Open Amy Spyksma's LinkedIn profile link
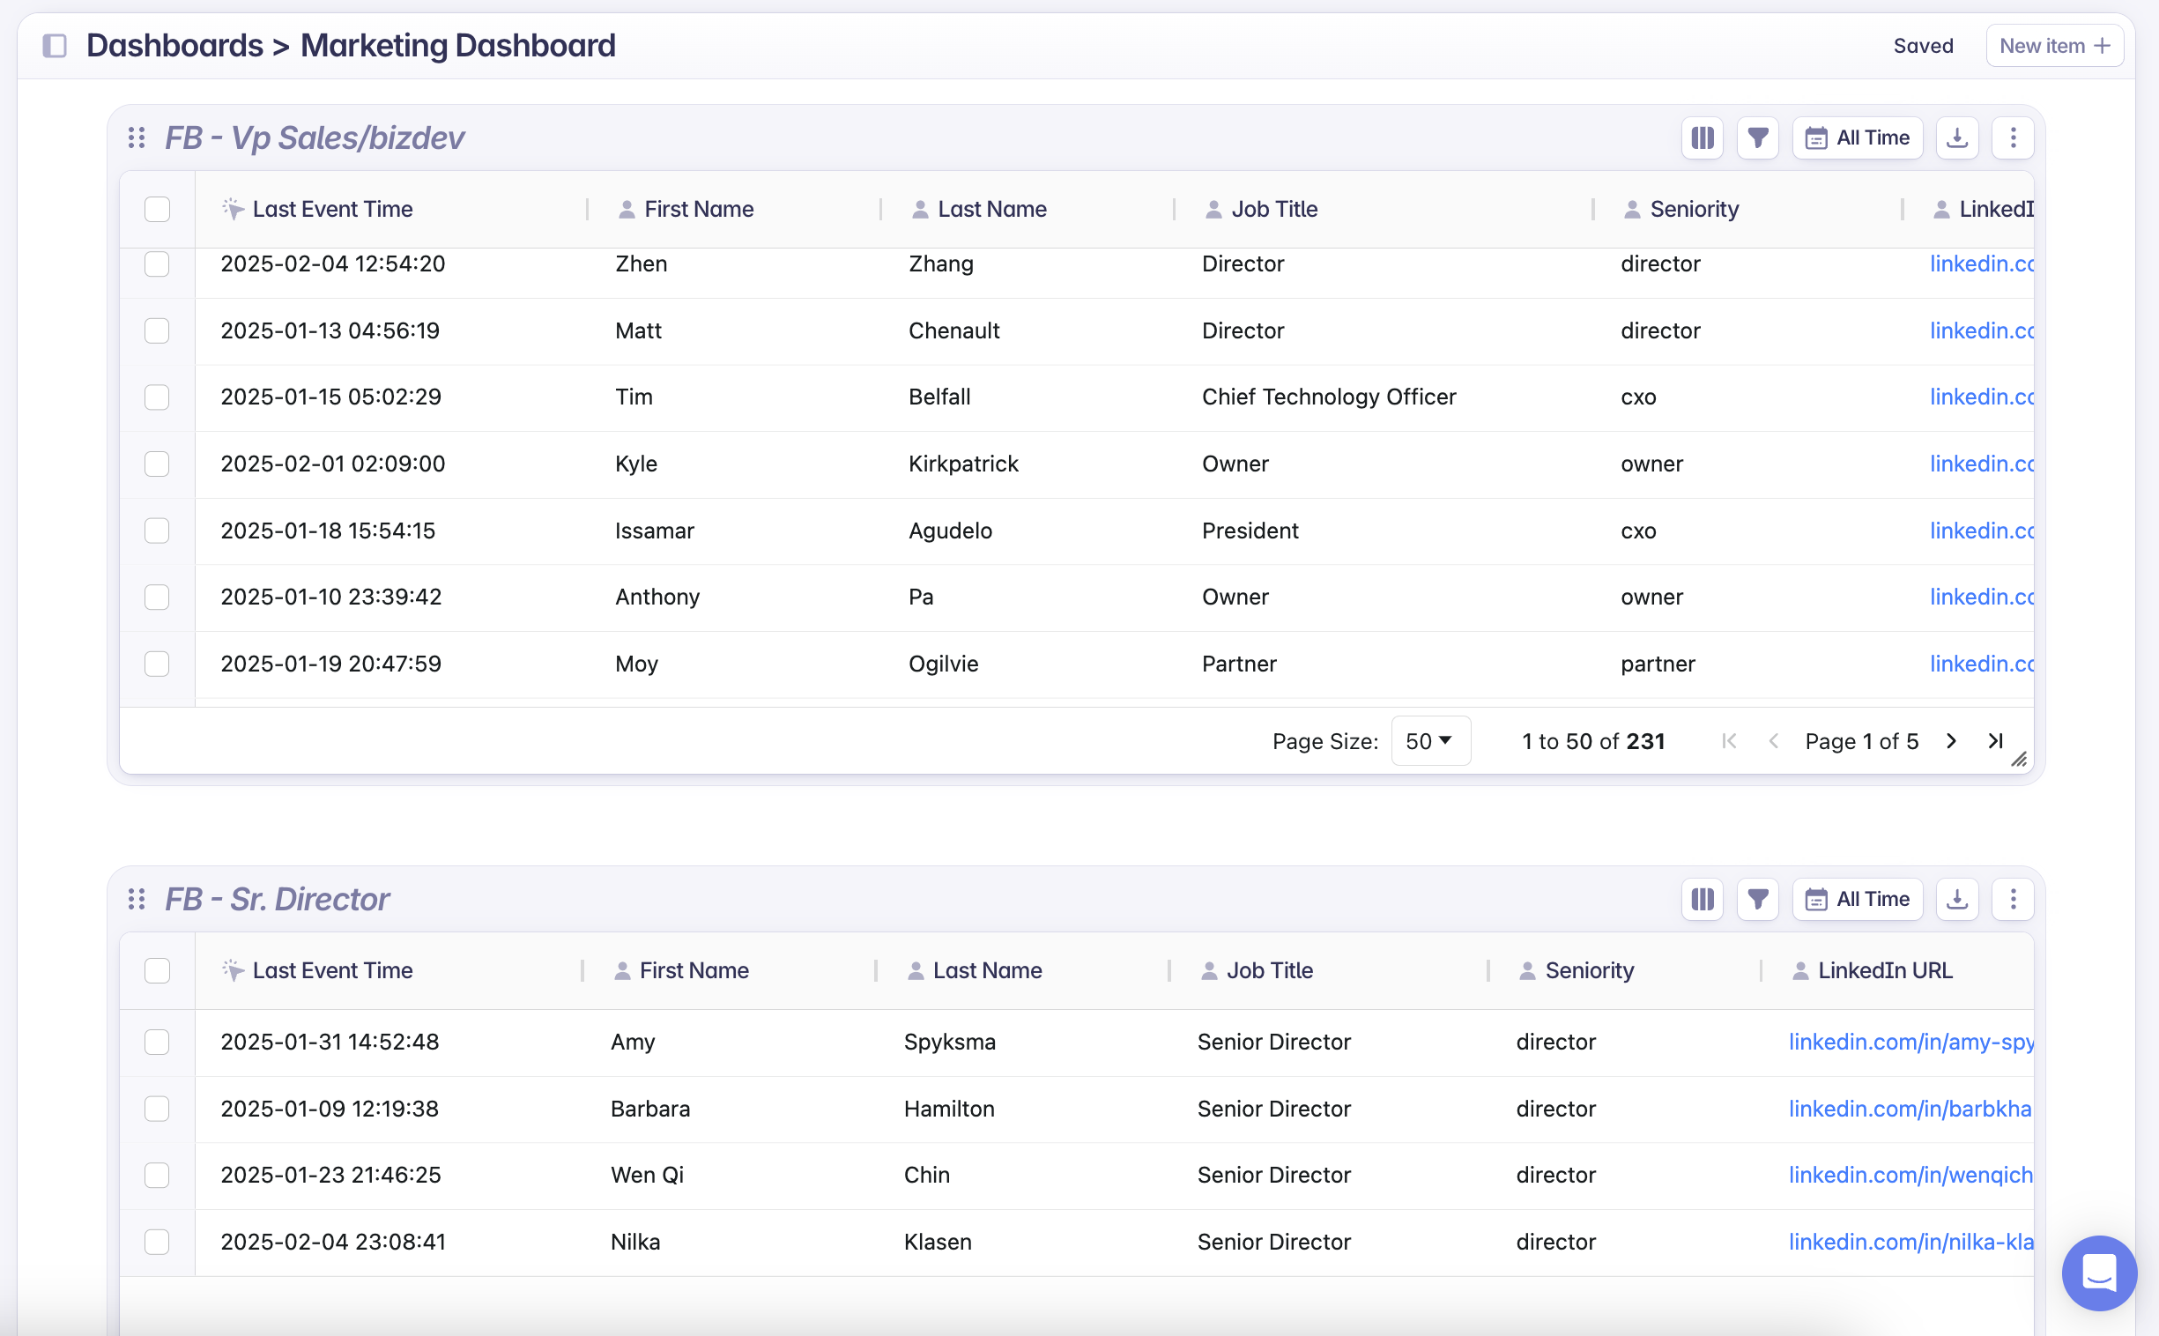This screenshot has height=1336, width=2159. [x=1910, y=1042]
